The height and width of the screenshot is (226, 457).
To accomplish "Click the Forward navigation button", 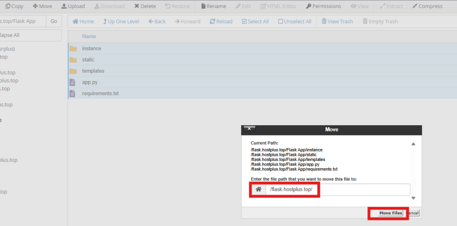I will 187,21.
